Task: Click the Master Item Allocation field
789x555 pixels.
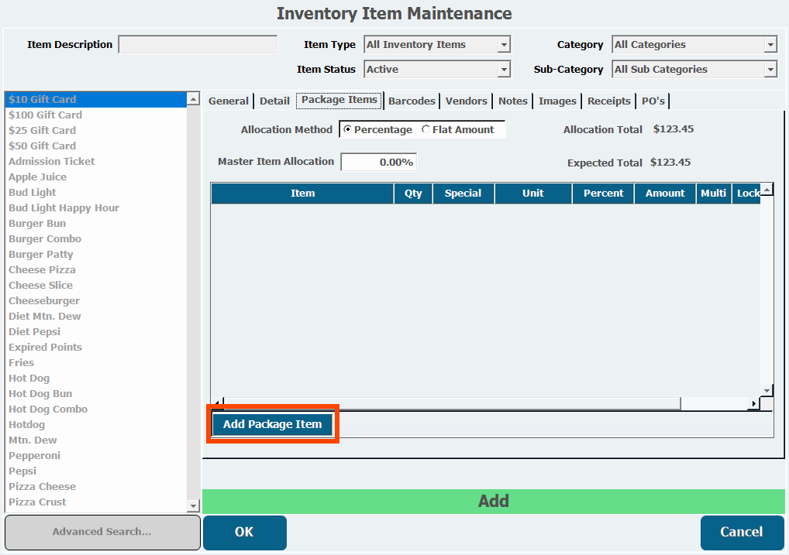Action: click(378, 163)
